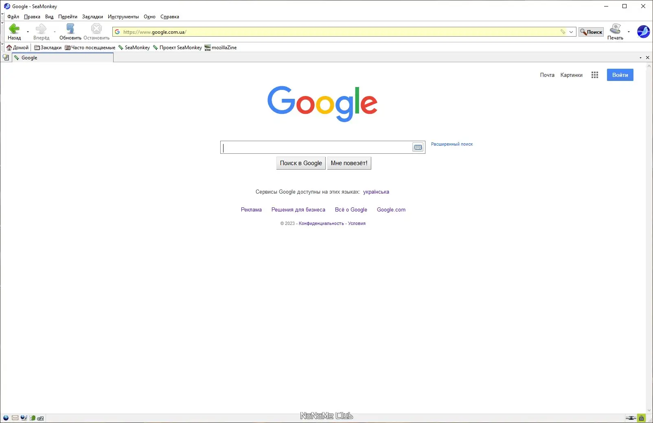This screenshot has width=653, height=423.
Task: Open the on-screen keyboard in search box
Action: 418,147
